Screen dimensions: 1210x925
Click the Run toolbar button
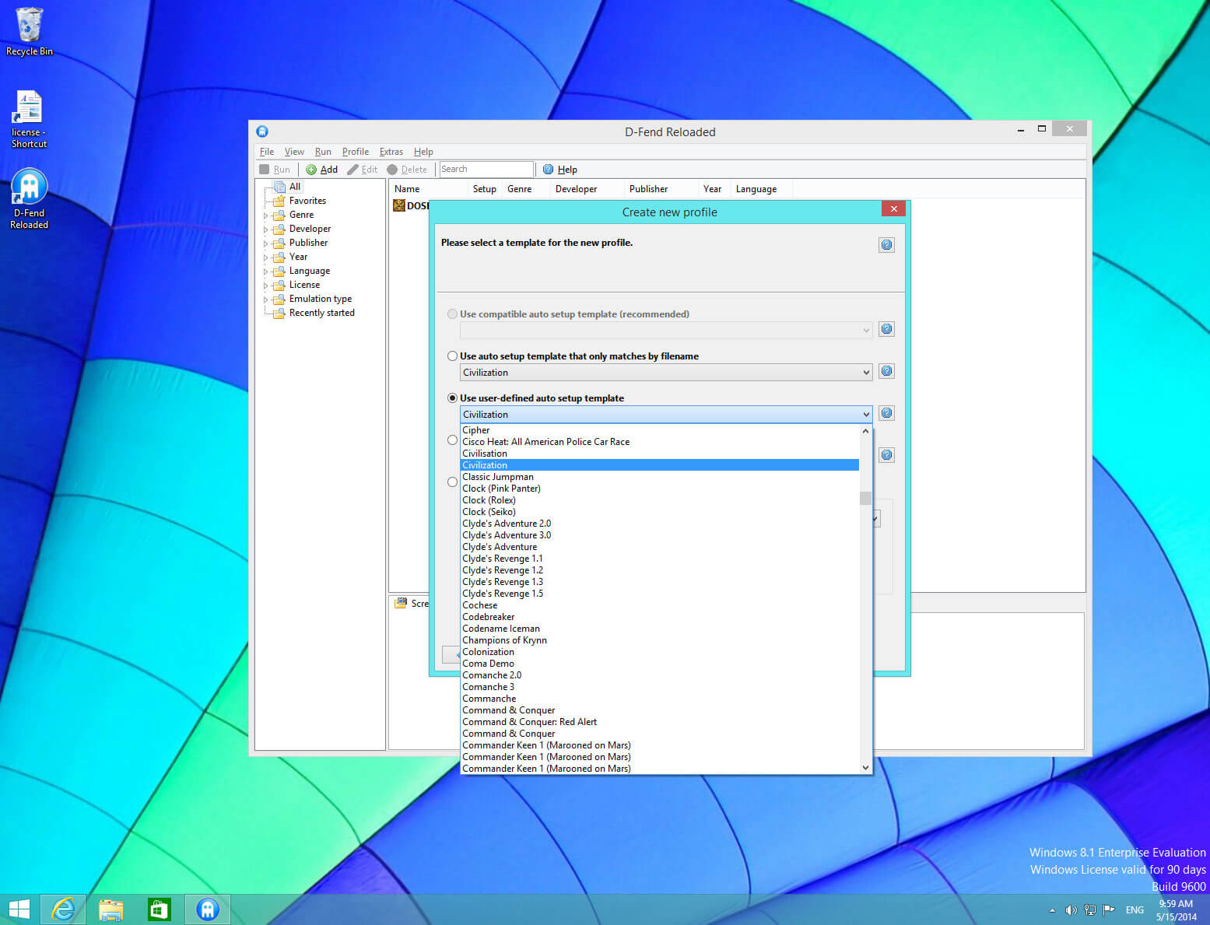click(275, 170)
